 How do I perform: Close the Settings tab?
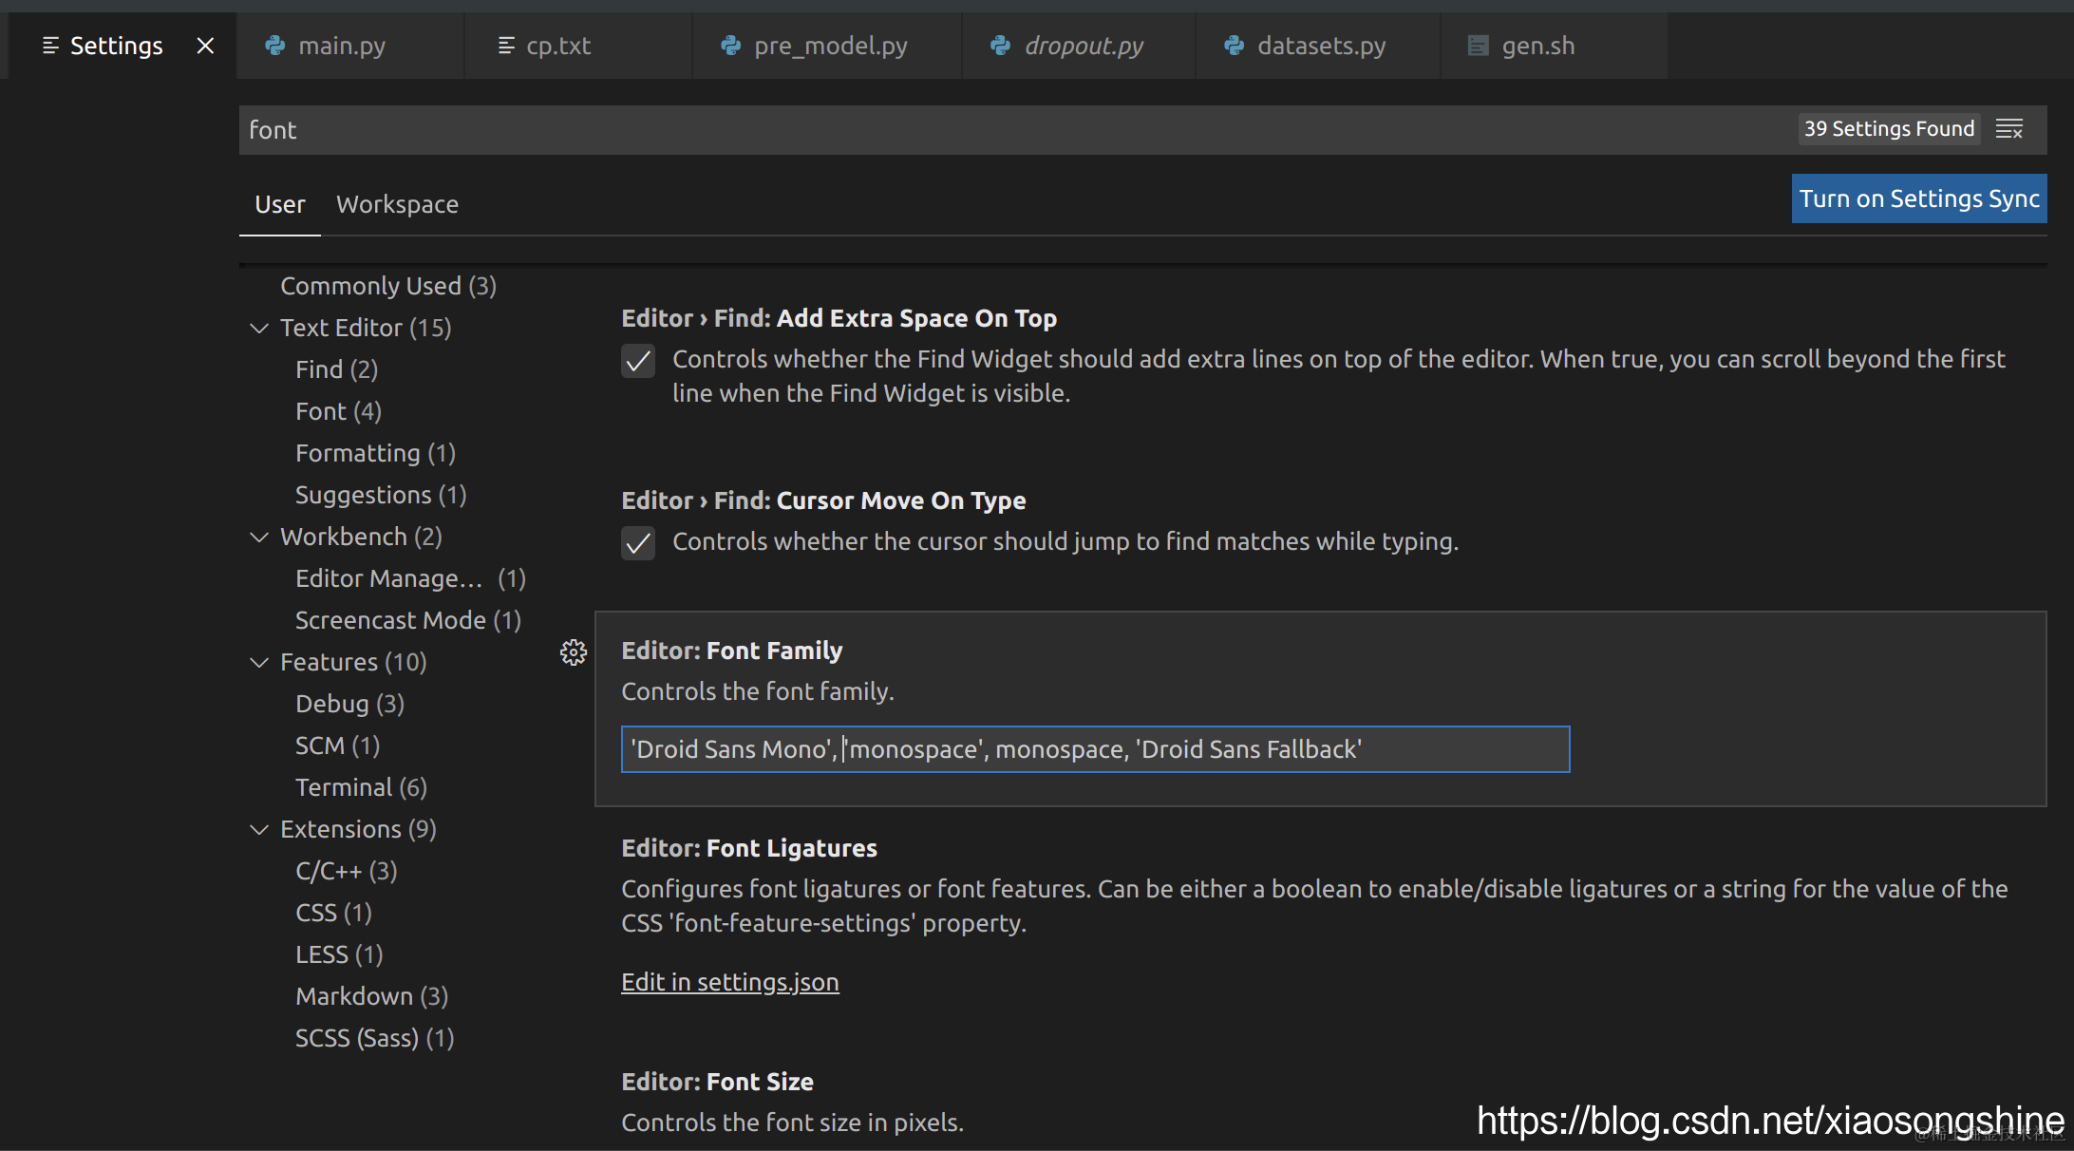point(205,46)
